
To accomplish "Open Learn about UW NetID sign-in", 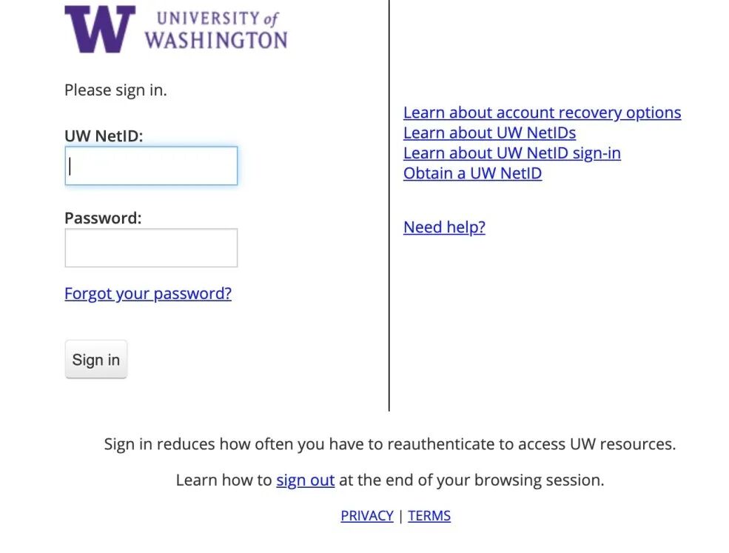I will click(512, 153).
